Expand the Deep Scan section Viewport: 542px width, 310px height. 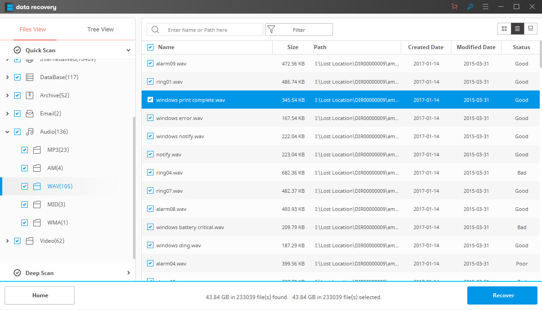[x=128, y=273]
